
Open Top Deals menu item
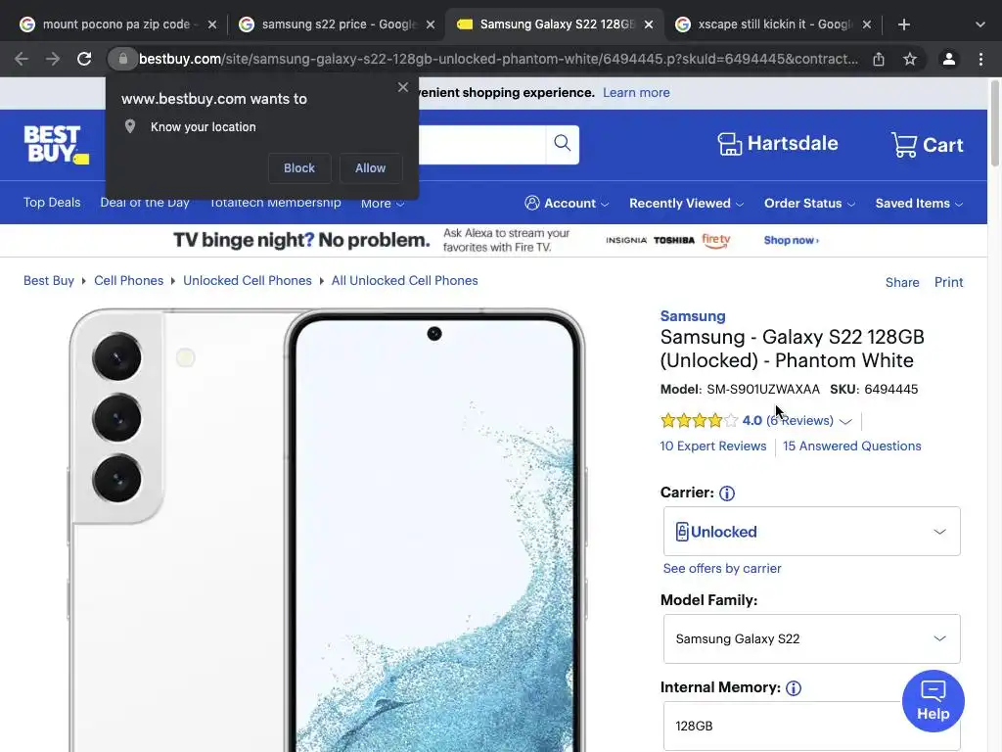(52, 202)
